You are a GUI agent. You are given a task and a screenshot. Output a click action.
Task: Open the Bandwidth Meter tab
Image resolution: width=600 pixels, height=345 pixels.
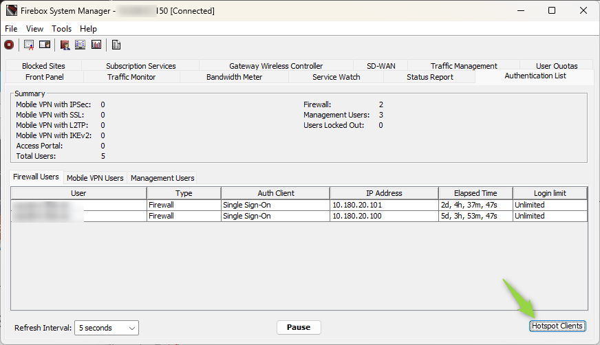point(234,77)
